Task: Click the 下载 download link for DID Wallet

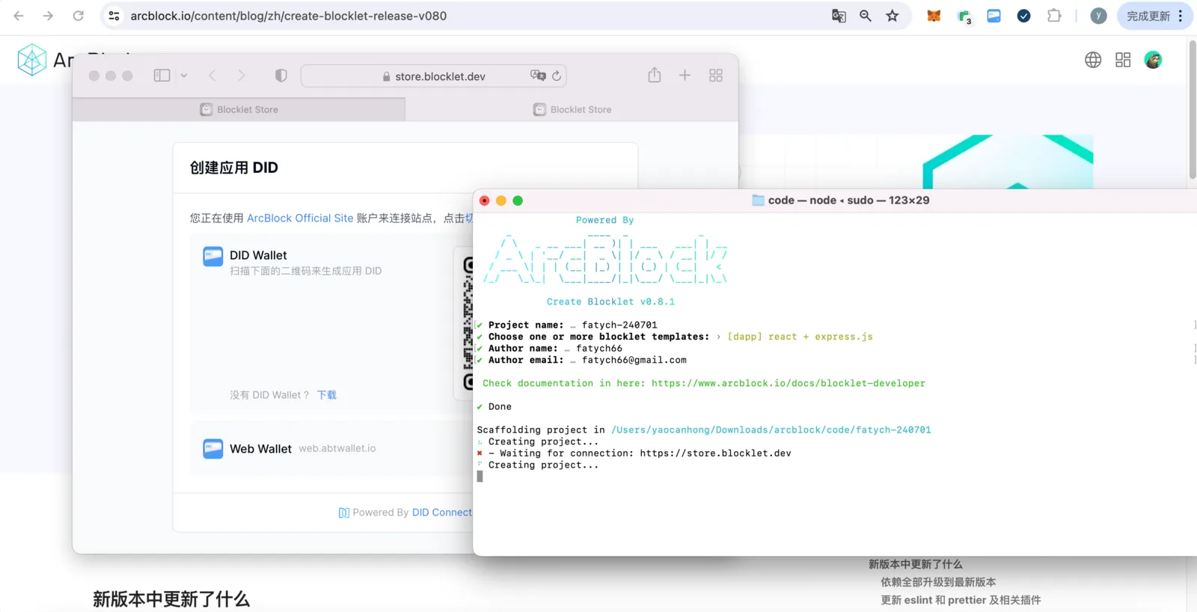Action: pos(327,395)
